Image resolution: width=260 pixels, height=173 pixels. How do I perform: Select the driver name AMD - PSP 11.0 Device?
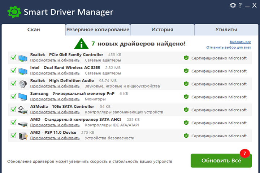coord(53,132)
